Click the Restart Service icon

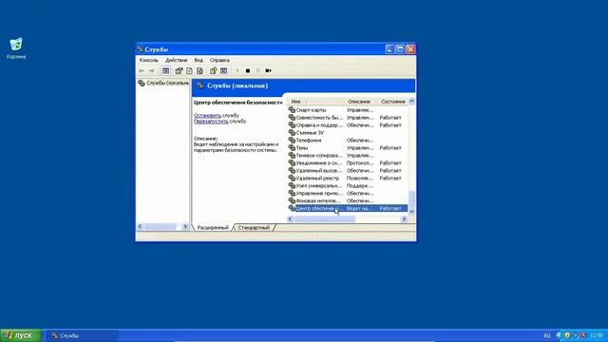click(x=268, y=70)
